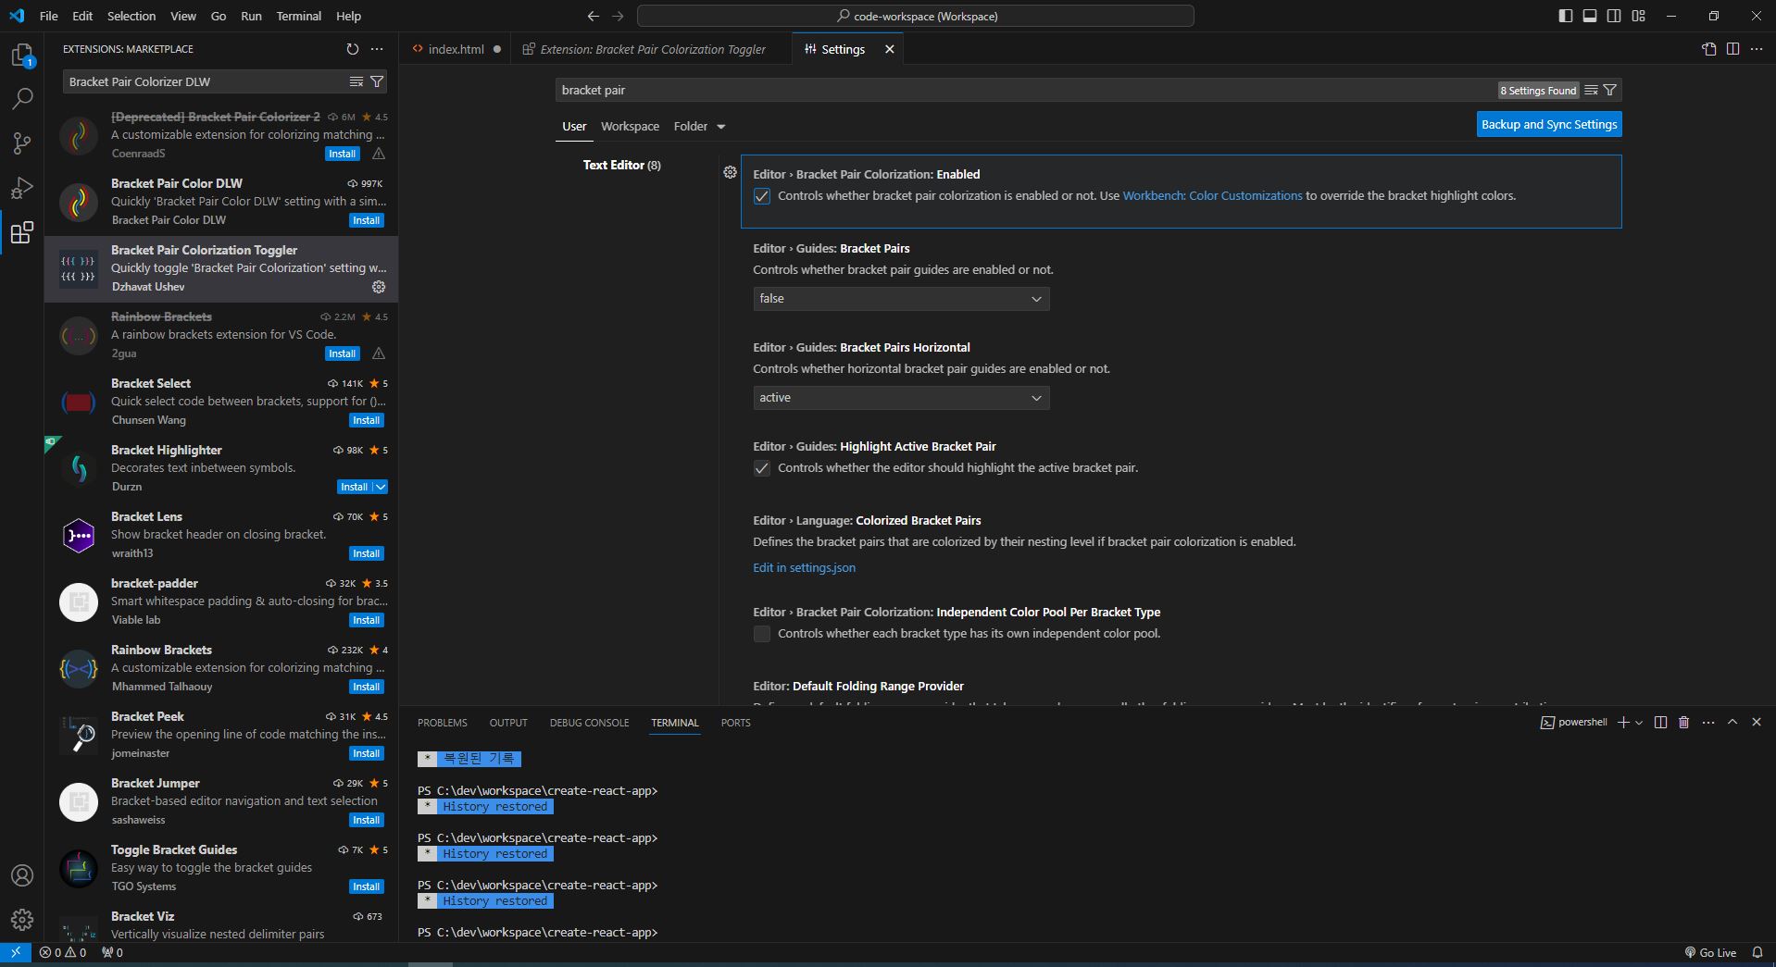Open the File menu

[49, 16]
